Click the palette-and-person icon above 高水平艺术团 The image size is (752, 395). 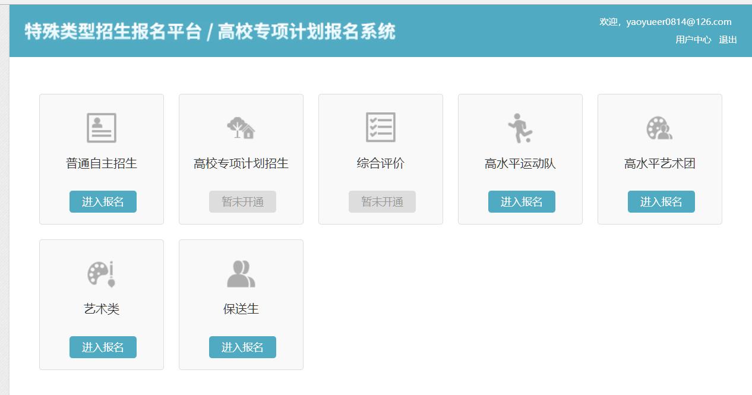pyautogui.click(x=660, y=127)
